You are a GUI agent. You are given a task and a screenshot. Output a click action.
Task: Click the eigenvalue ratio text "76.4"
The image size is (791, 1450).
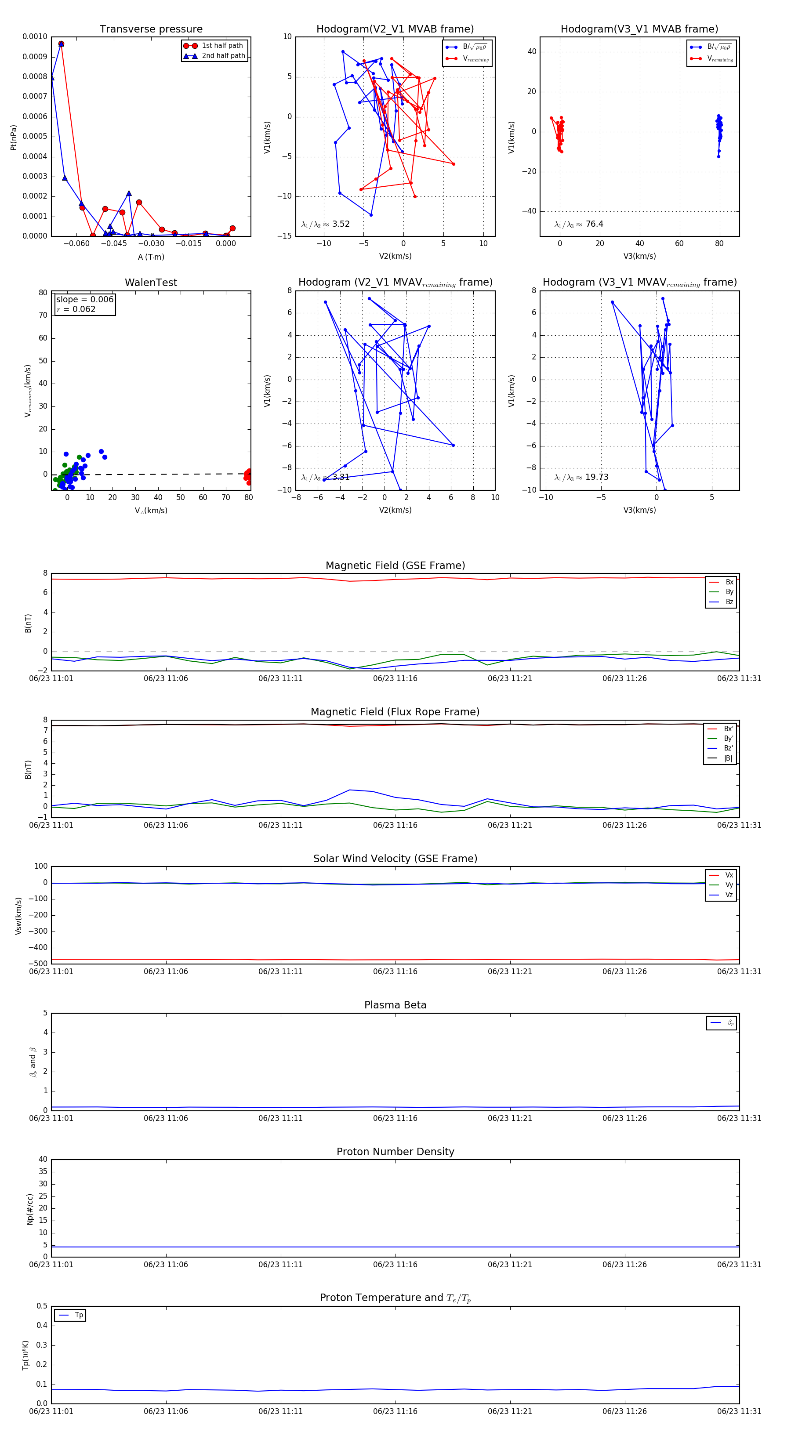(x=595, y=224)
